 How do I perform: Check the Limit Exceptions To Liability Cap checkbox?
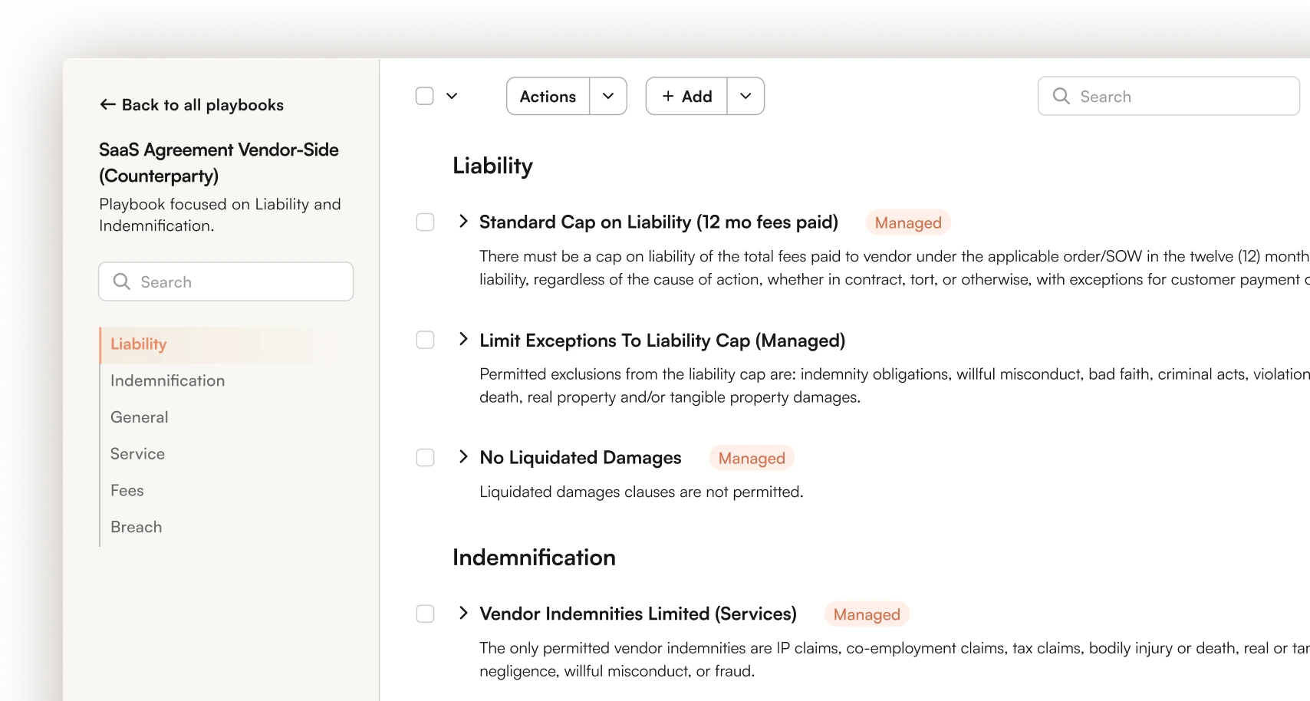[425, 340]
